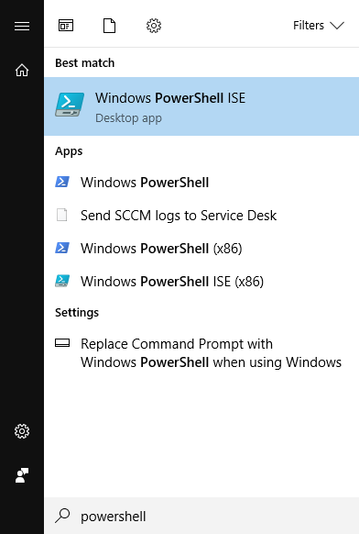Launch Windows PowerShell ISE best match

201,106
